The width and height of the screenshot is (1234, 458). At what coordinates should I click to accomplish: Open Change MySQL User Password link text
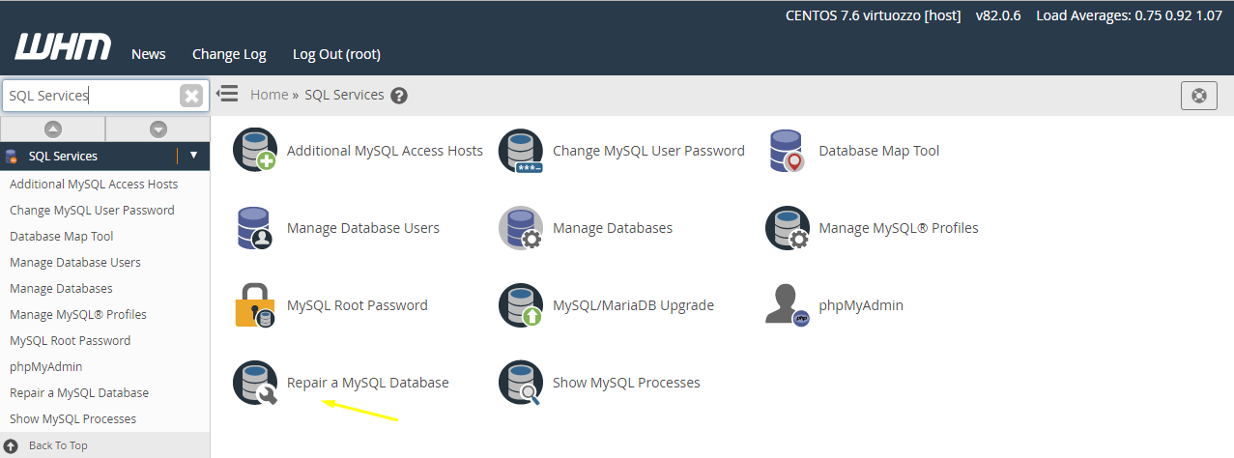(x=648, y=151)
